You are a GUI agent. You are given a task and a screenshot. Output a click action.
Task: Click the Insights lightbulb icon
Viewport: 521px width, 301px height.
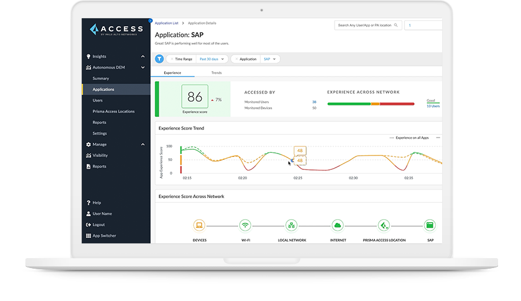click(88, 56)
